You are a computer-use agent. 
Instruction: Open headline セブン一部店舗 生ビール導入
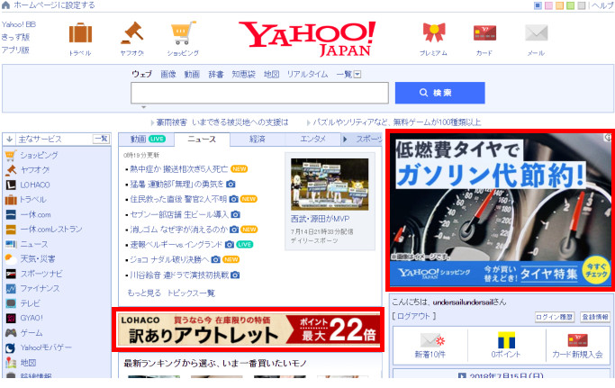pyautogui.click(x=179, y=214)
